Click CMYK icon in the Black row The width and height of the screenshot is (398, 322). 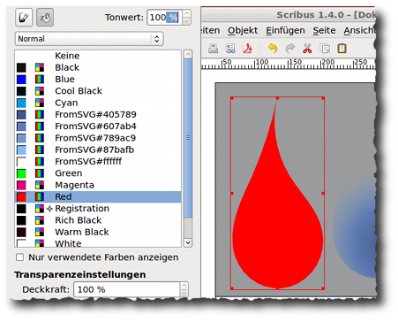click(40, 67)
